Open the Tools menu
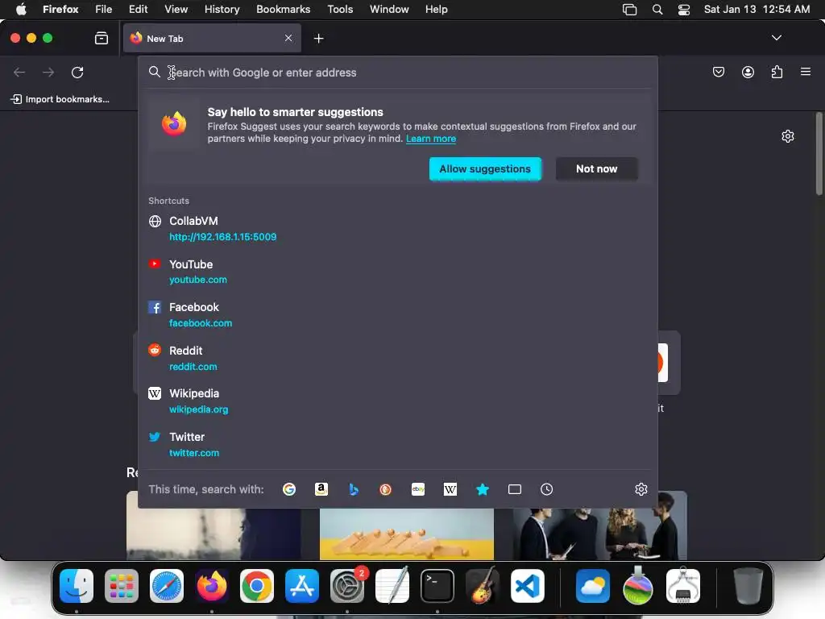The image size is (825, 619). [x=340, y=10]
